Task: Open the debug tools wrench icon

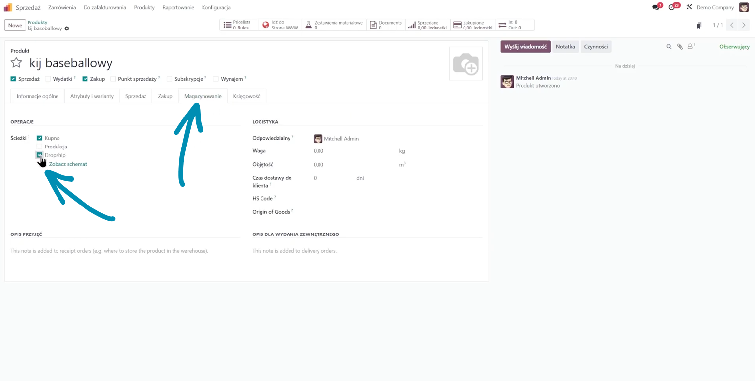Action: click(x=689, y=8)
